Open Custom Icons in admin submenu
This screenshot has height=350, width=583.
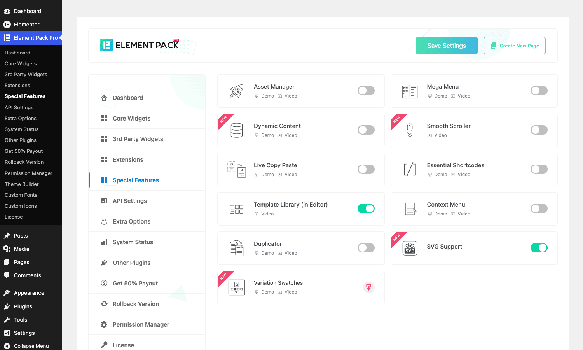point(21,206)
